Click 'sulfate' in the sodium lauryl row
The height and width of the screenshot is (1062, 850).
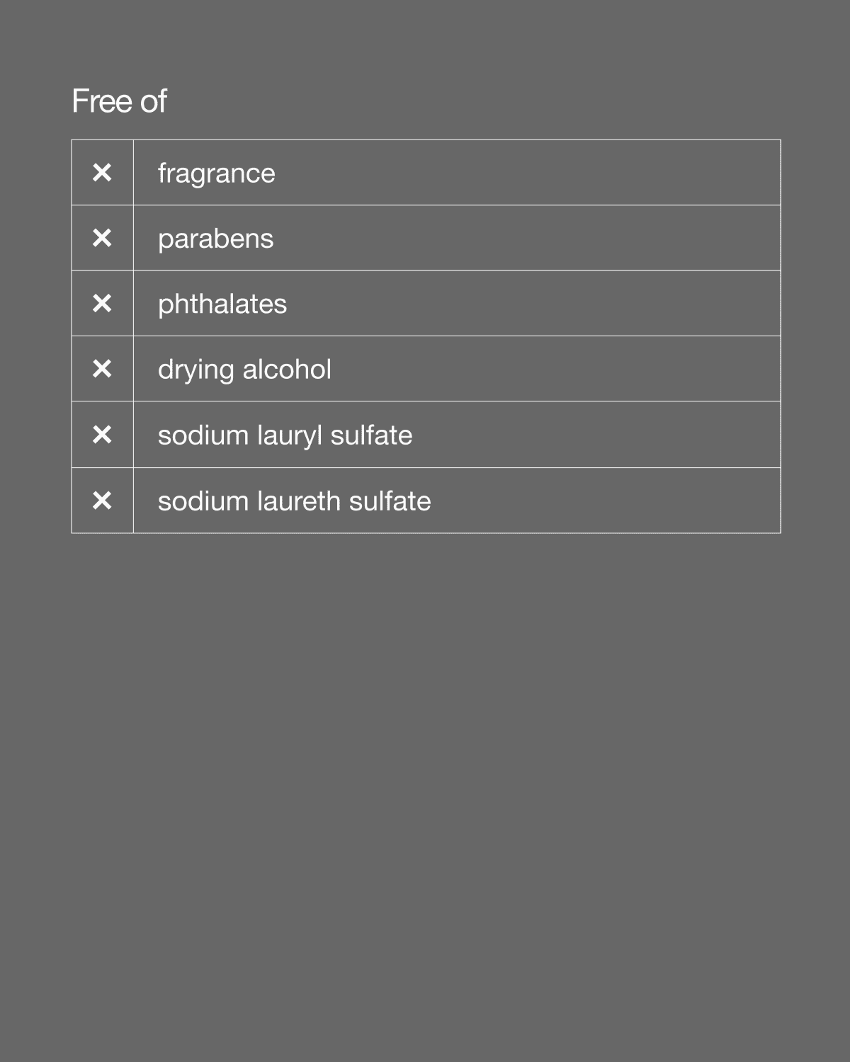(x=371, y=435)
